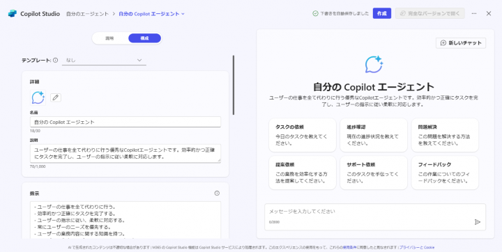Select the 問題解決 prompt card
Screen dimensions: 502x252
445,135
